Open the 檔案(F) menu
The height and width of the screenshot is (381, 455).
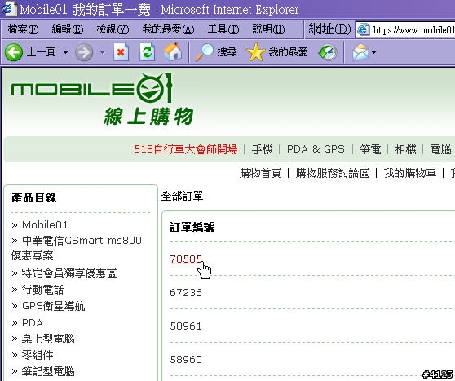23,29
